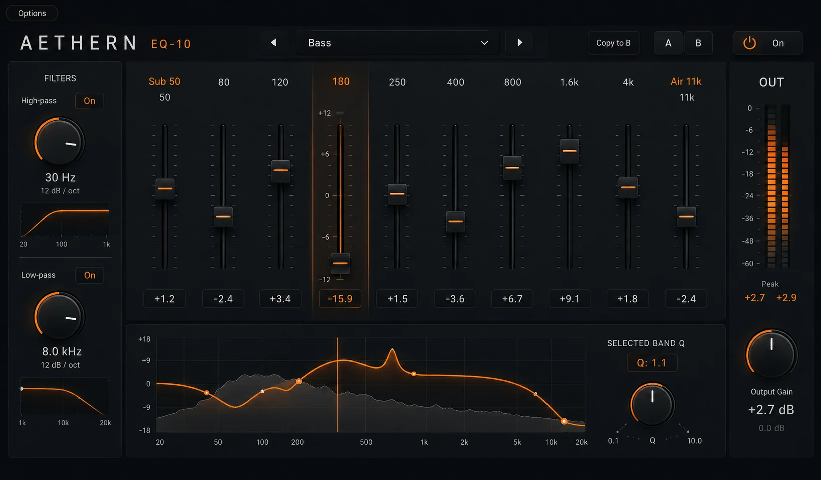The width and height of the screenshot is (821, 480).
Task: Click the Low-pass frequency knob
Action: [60, 316]
